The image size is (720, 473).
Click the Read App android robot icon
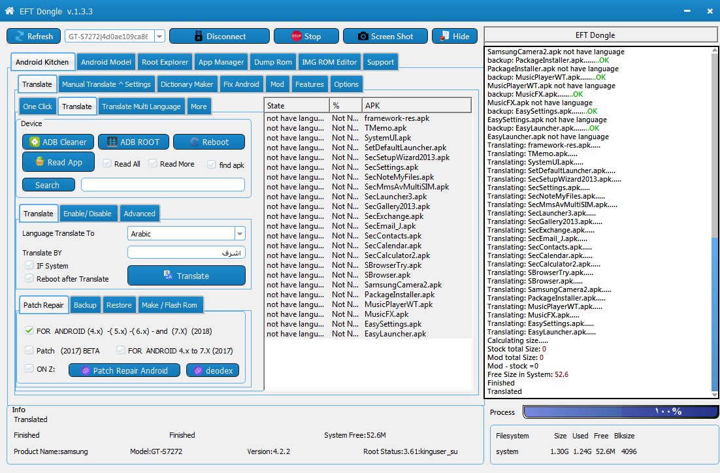pyautogui.click(x=40, y=161)
